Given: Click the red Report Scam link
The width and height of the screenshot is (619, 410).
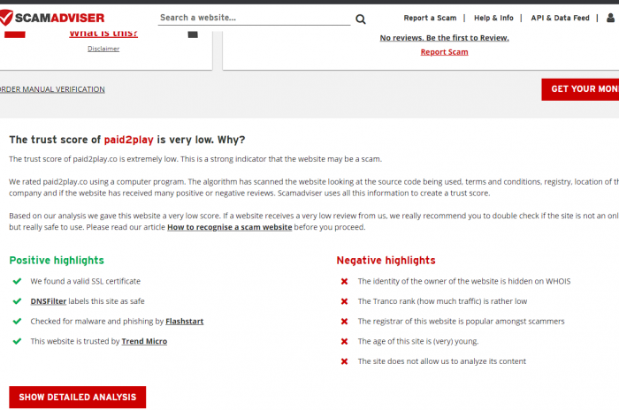Looking at the screenshot, I should coord(444,52).
